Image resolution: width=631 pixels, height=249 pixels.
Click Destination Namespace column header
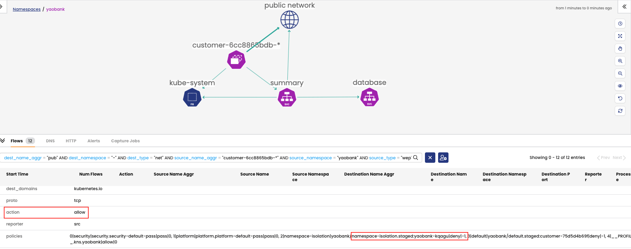click(x=505, y=177)
